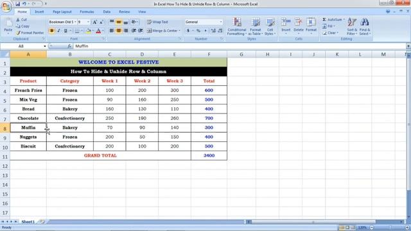
Task: Apply accounting dollar number format
Action: (188, 31)
